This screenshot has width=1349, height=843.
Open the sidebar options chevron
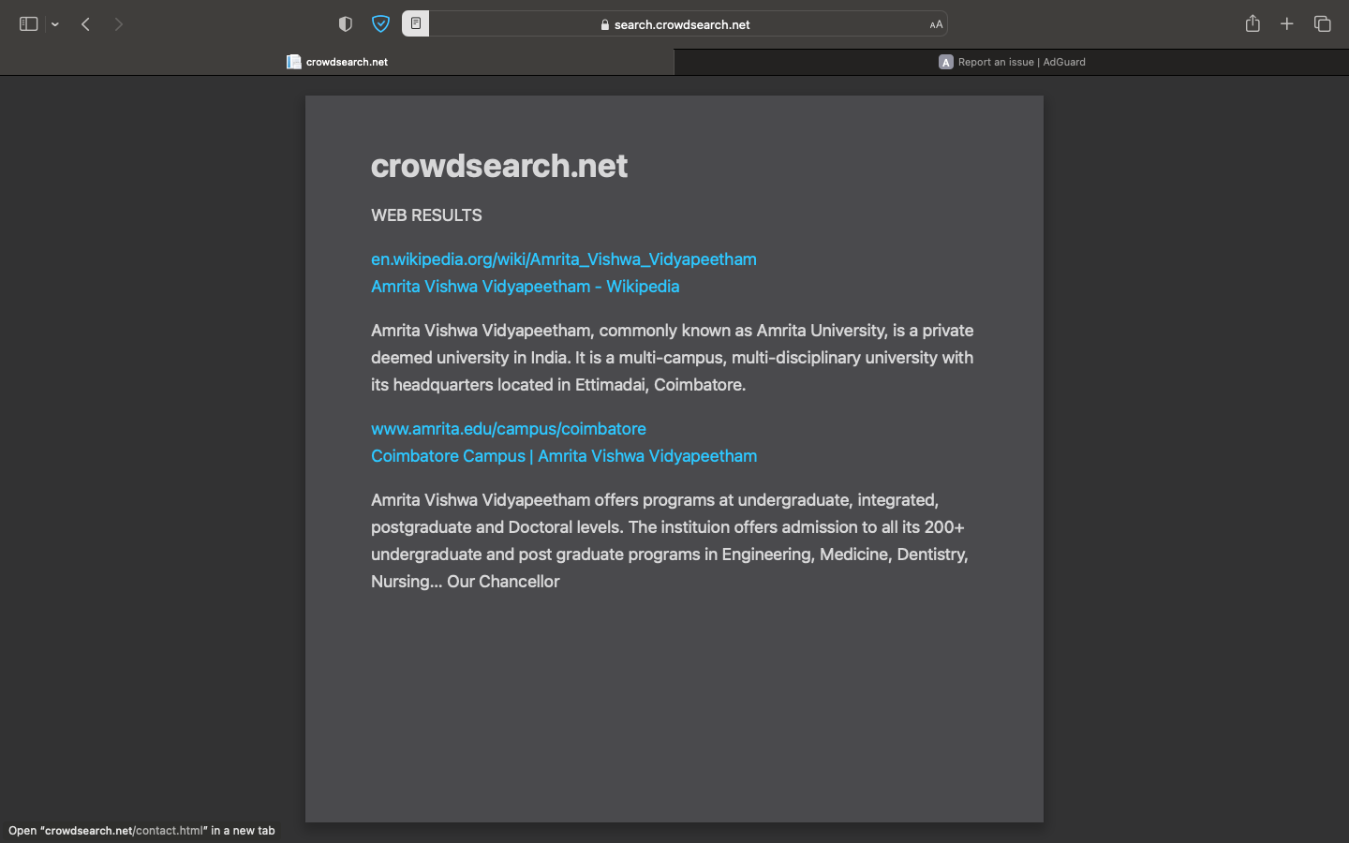(x=54, y=23)
